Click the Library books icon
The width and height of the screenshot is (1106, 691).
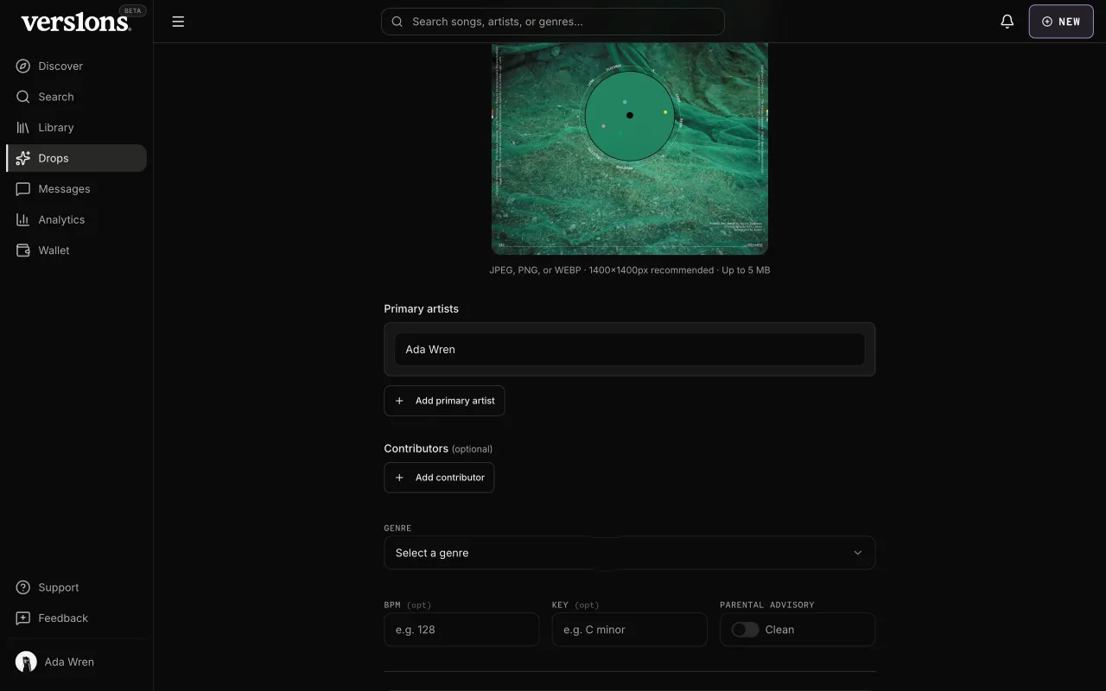click(x=23, y=127)
